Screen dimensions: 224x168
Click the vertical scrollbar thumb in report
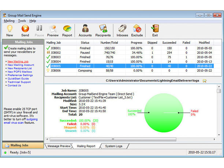(219, 91)
